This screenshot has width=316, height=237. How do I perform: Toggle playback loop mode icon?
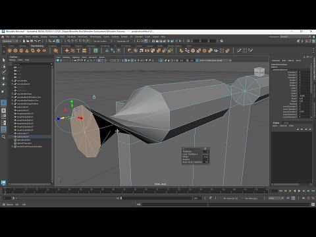[x=288, y=198]
